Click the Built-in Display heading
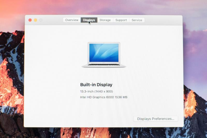 point(96,85)
